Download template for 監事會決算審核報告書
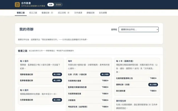 click(105, 87)
